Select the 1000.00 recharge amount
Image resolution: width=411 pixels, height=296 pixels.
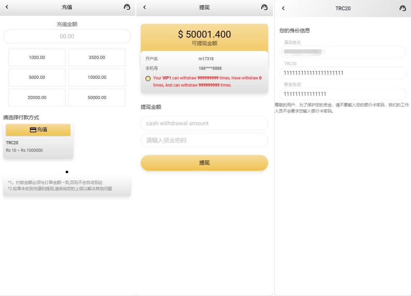[x=37, y=58]
